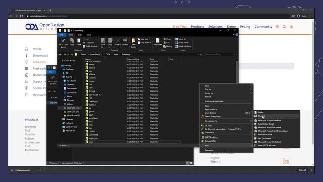Viewport: 323px width, 182px height.
Task: Click Select none in ribbon
Action: point(181,42)
